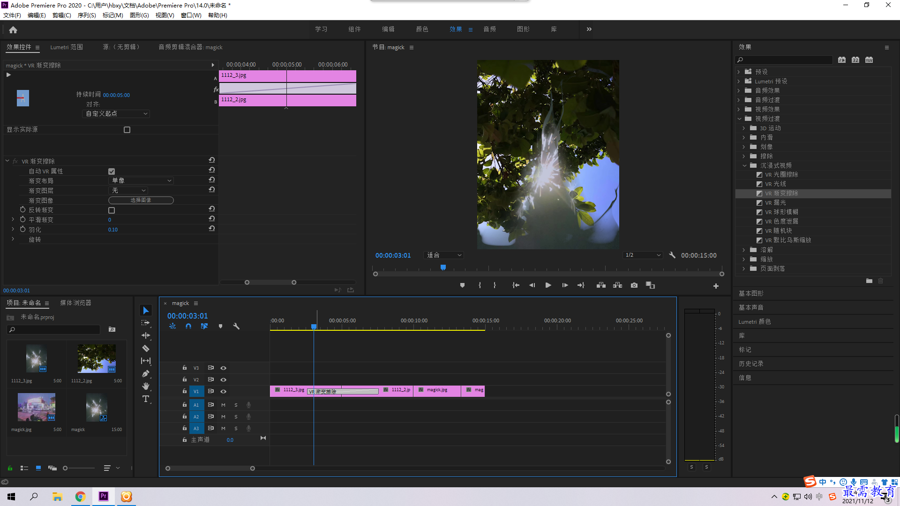This screenshot has height=506, width=900.
Task: Select the Pen tool
Action: coord(146,373)
